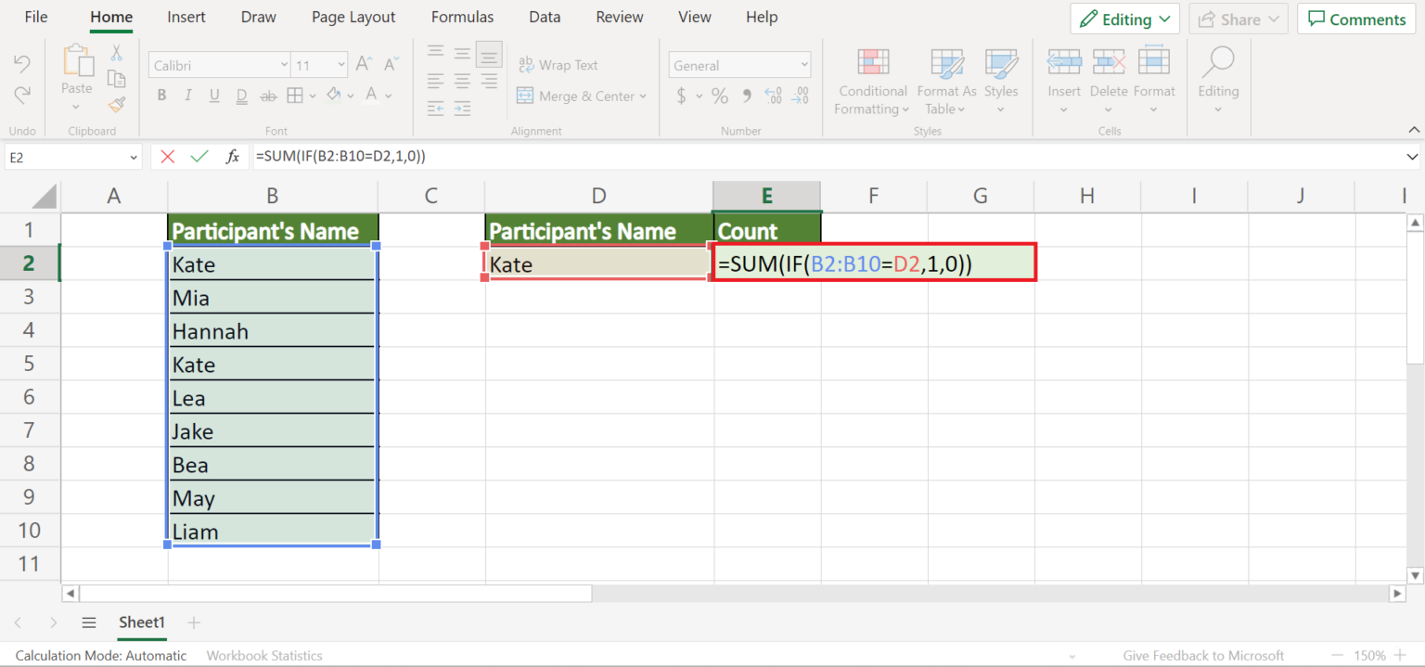Click the Percent Style icon
This screenshot has width=1425, height=667.
(x=720, y=96)
